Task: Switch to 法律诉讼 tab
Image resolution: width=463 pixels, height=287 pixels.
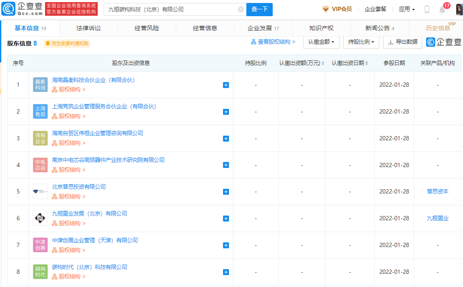Action: click(x=89, y=28)
